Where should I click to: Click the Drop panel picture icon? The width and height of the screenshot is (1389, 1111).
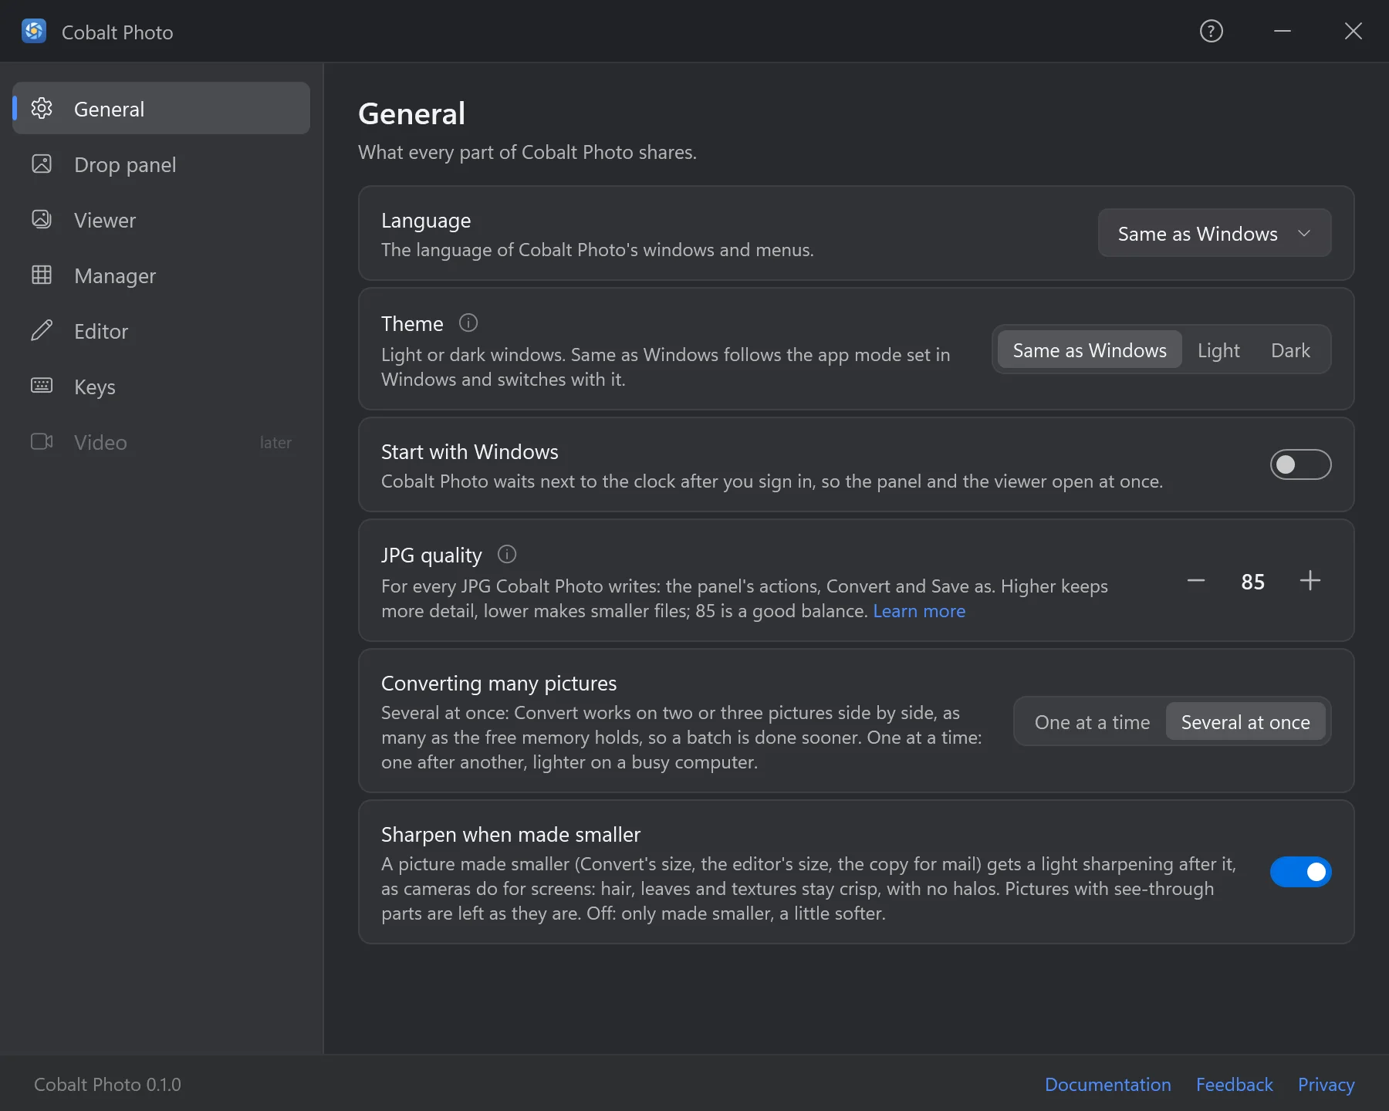point(42,164)
